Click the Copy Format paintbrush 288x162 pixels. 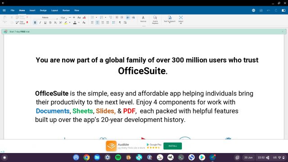(20, 22)
